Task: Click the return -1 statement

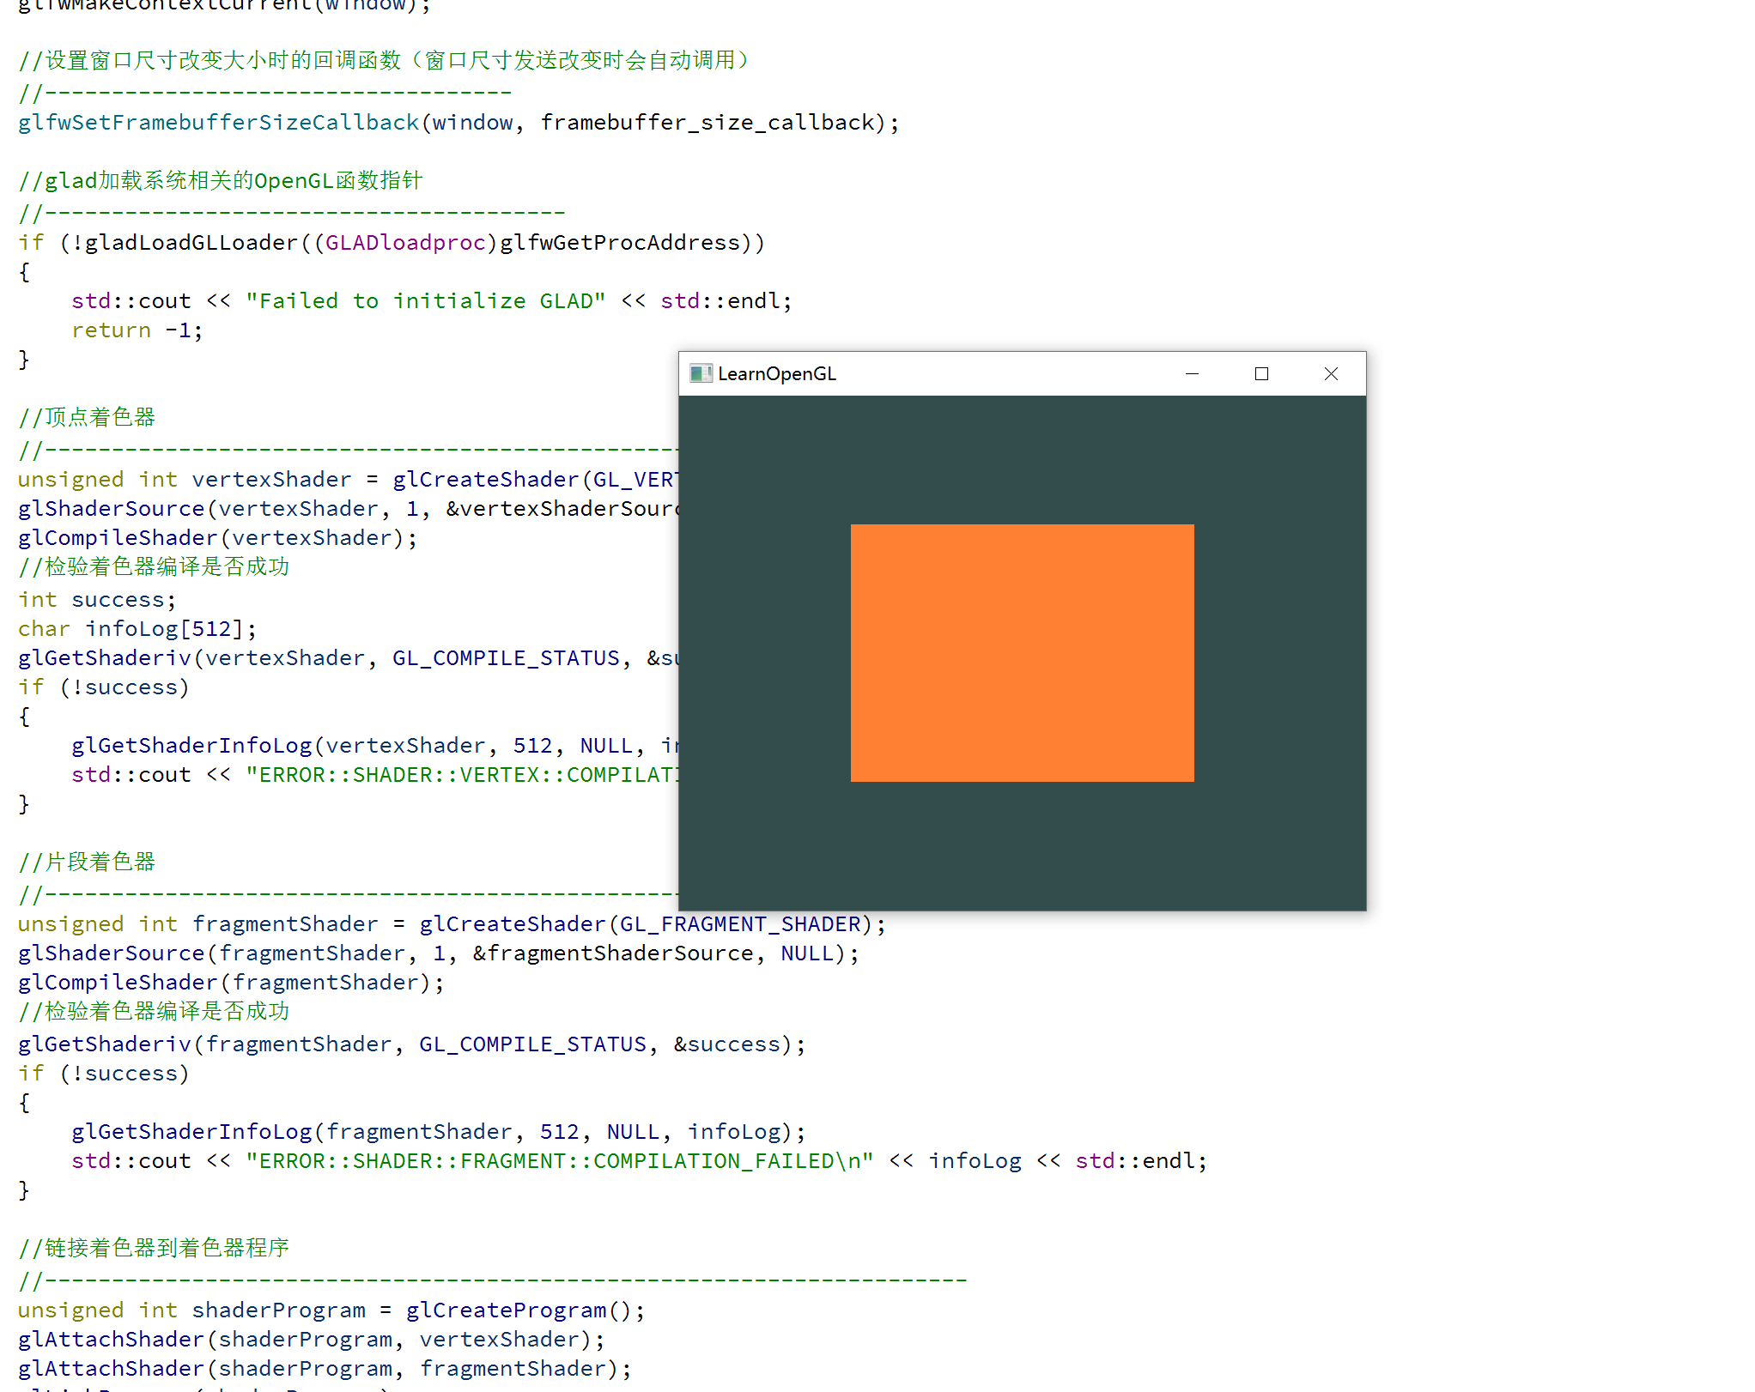Action: (137, 330)
